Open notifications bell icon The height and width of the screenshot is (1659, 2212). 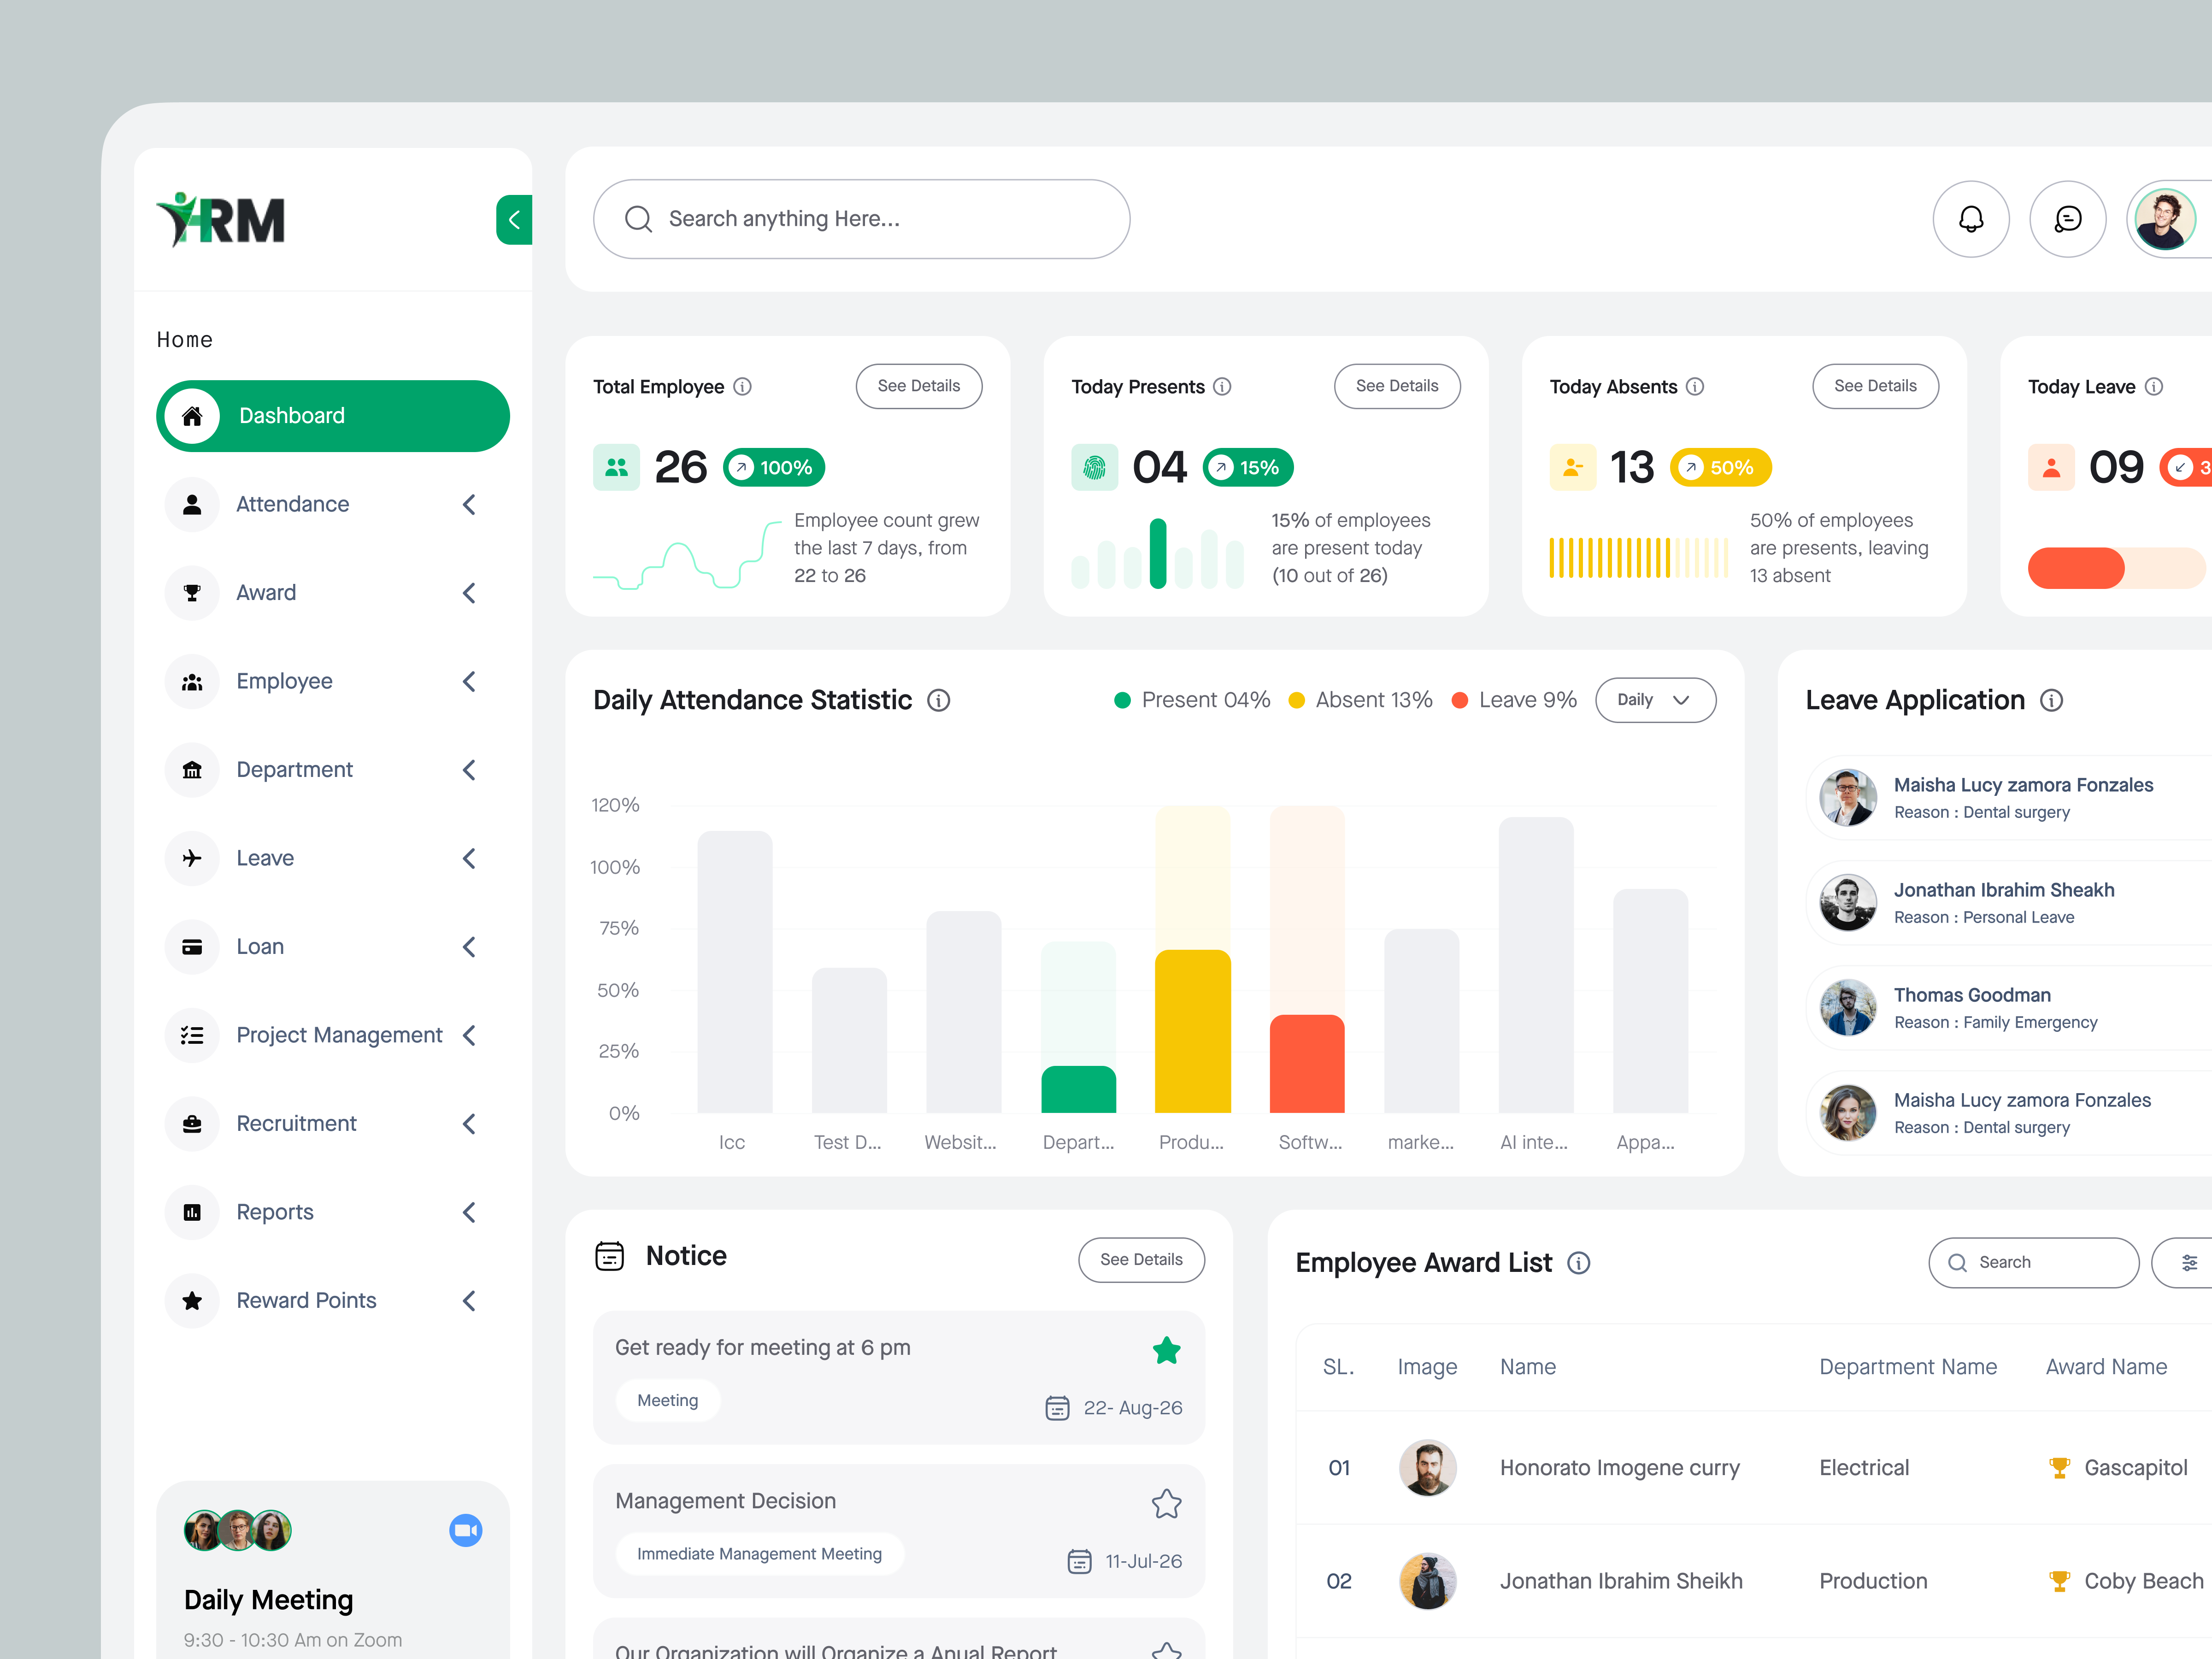tap(1970, 219)
